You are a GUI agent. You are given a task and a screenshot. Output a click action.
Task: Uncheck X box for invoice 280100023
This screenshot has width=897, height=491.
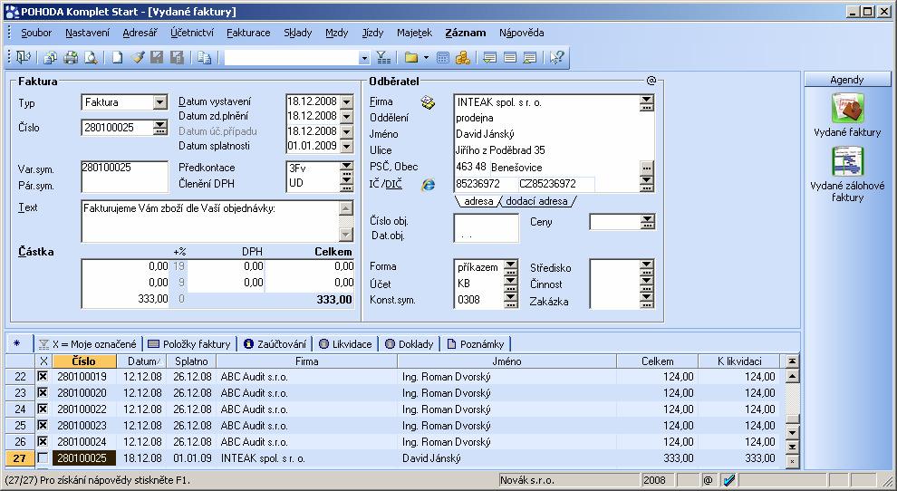43,425
